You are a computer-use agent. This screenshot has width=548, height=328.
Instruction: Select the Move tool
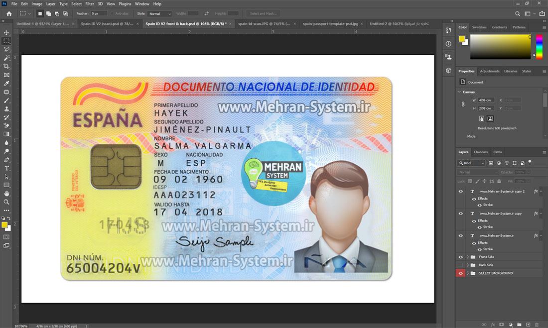click(6, 33)
